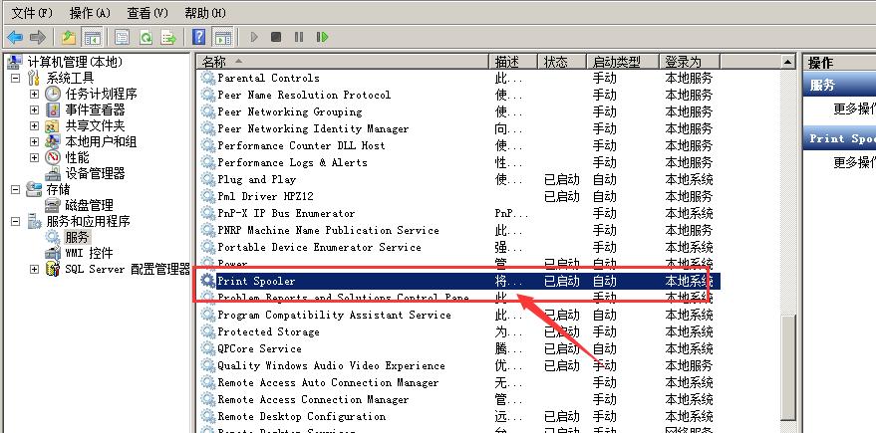
Task: Collapse the 系统工具 tree node
Action: pos(15,78)
